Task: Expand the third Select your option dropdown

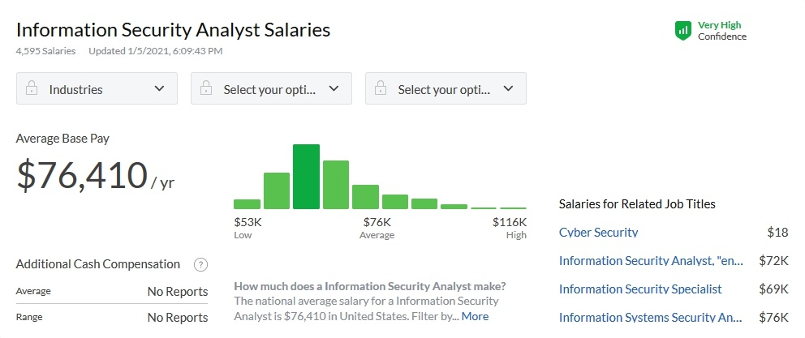Action: 446,89
